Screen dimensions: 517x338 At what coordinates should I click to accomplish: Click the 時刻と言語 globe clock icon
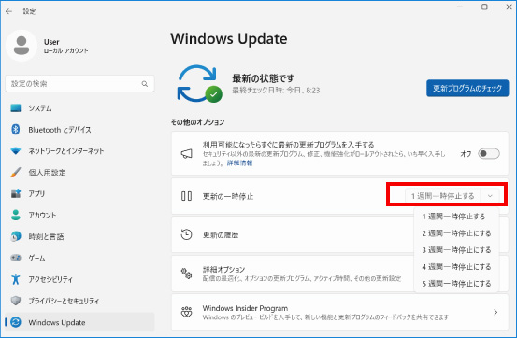pos(16,236)
